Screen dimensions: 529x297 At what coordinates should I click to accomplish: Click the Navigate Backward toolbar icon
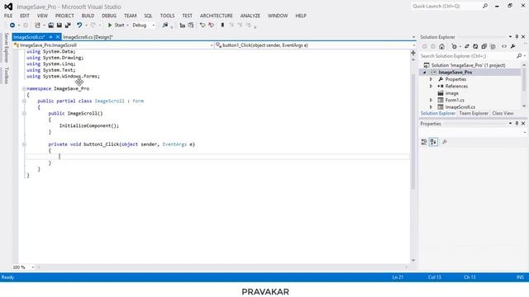pyautogui.click(x=12, y=26)
